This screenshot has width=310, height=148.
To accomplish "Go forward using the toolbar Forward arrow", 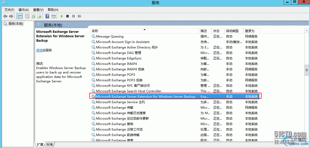I will pos(11,16).
